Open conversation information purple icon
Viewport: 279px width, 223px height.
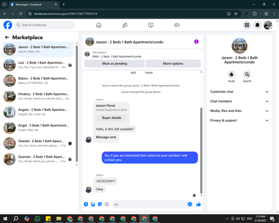tap(196, 42)
